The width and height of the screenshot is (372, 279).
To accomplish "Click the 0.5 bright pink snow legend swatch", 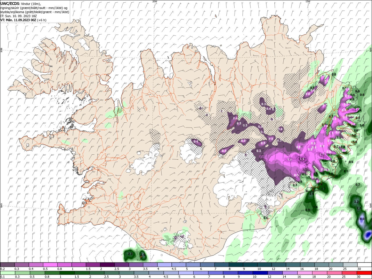I will point(50,265).
